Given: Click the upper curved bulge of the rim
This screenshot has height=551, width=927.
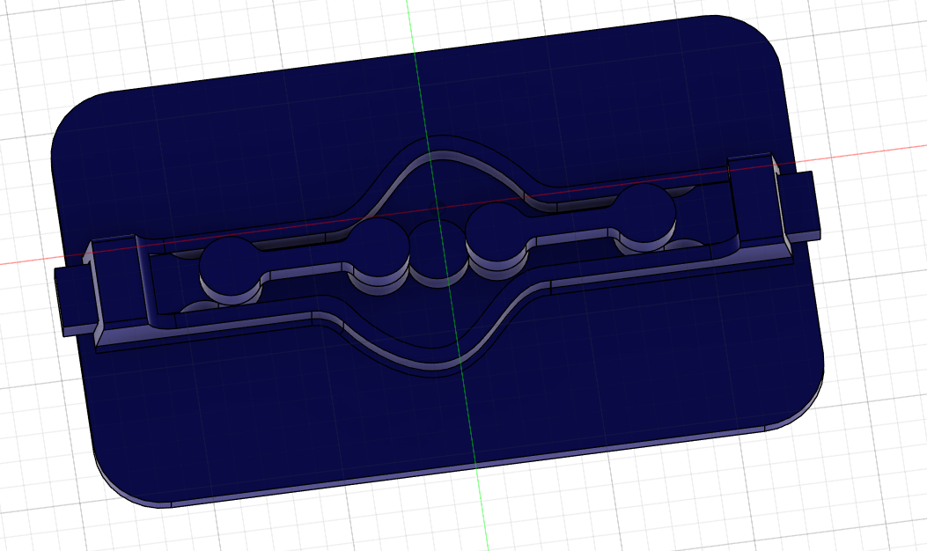Looking at the screenshot, I should pos(440,146).
